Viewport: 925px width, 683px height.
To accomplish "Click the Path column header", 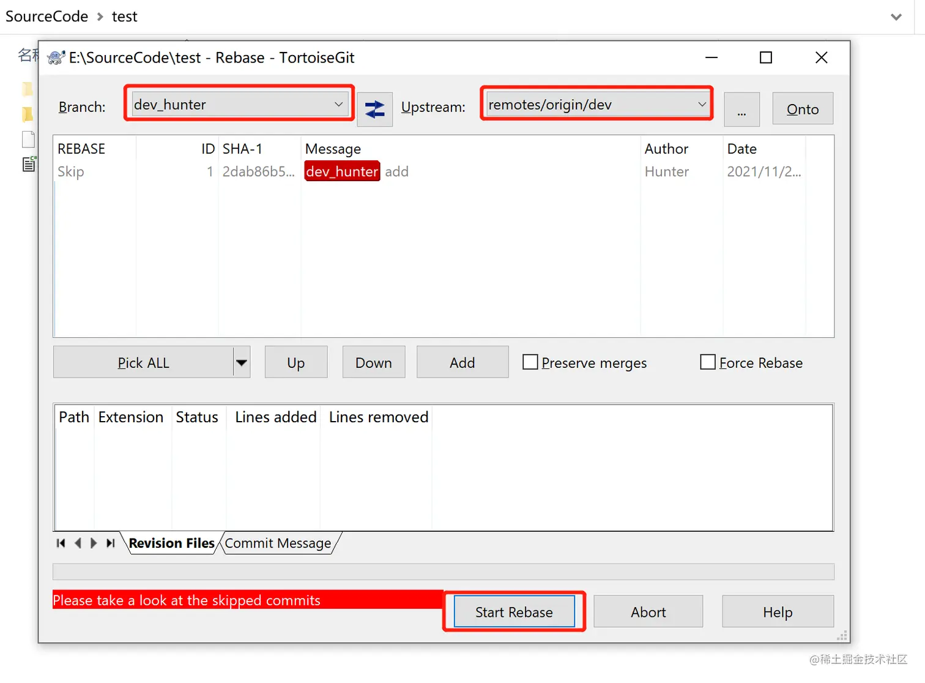I will tap(74, 417).
